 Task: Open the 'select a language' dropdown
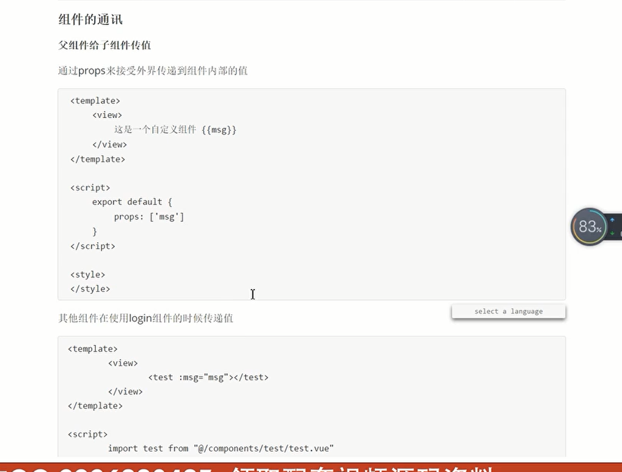[508, 311]
